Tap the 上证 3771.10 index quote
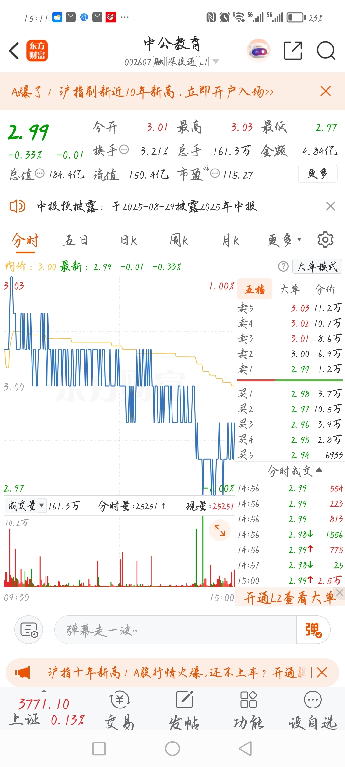Image resolution: width=345 pixels, height=767 pixels. pos(47,712)
